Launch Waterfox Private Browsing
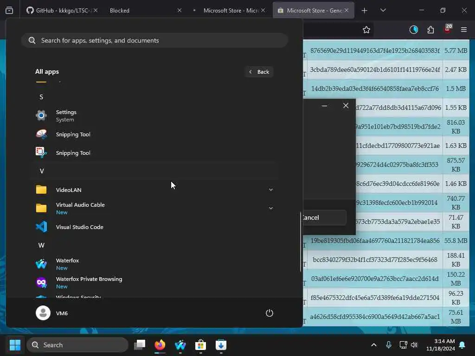 click(x=154, y=282)
